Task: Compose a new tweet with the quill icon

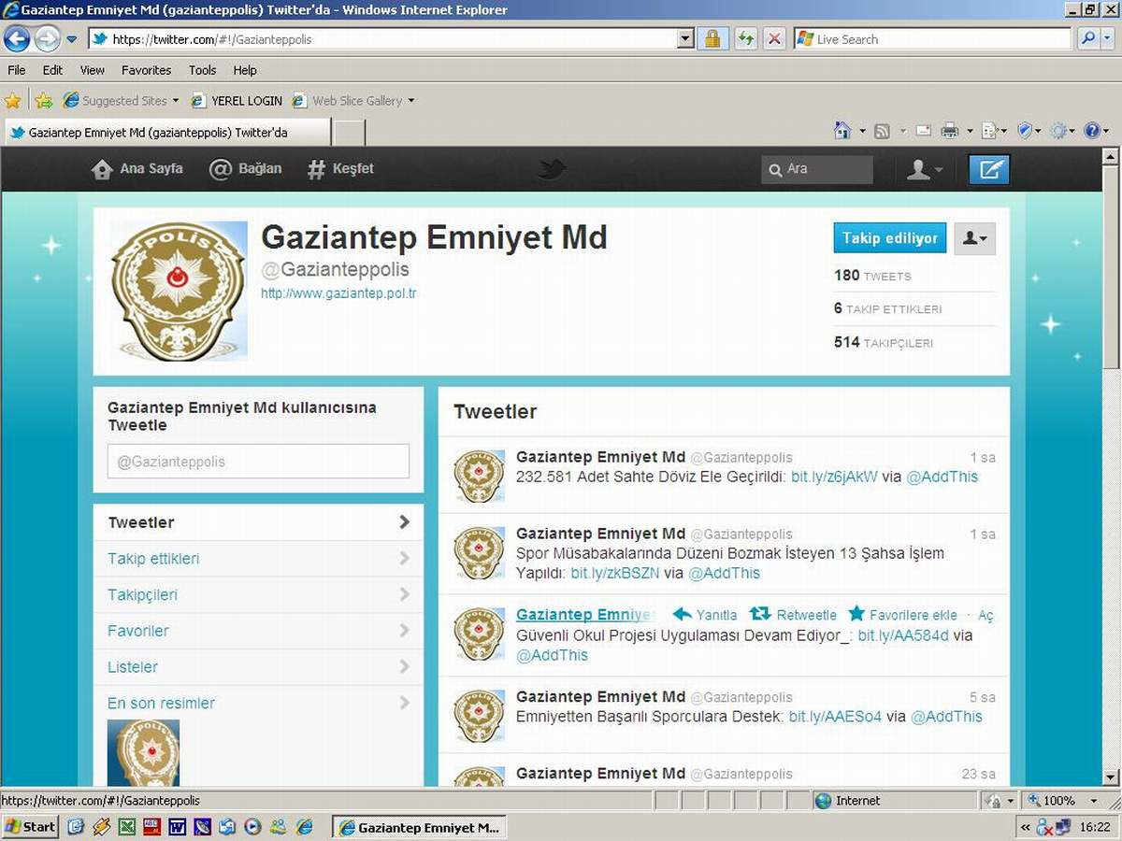Action: tap(989, 169)
